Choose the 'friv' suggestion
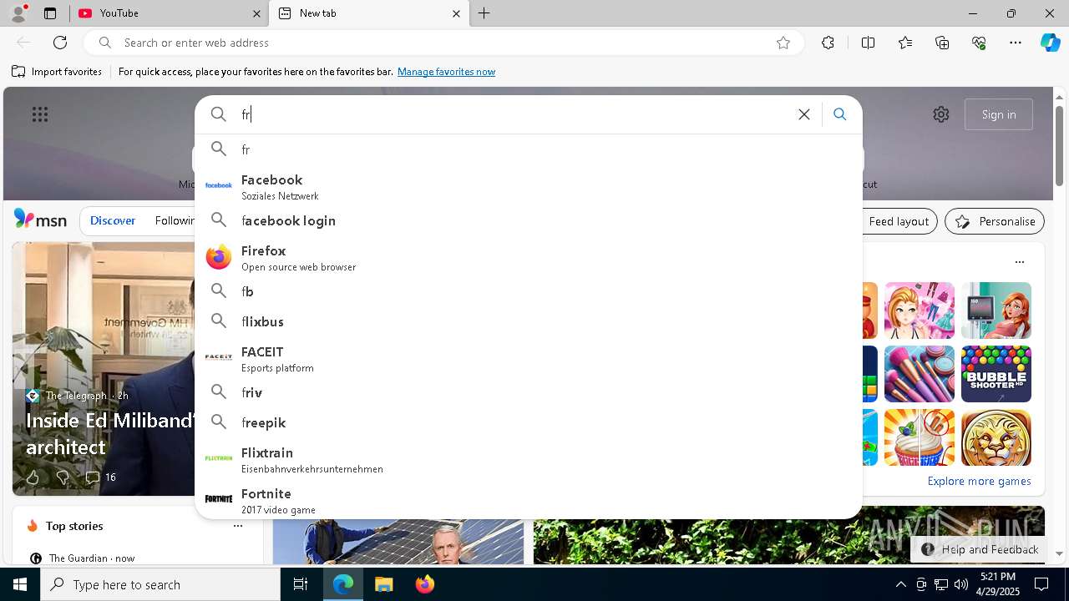Viewport: 1069px width, 601px height. 529,392
